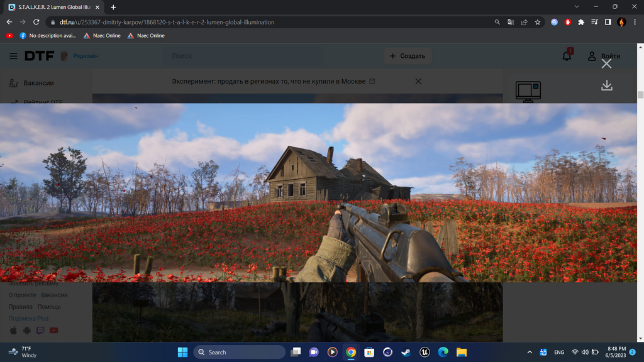
Task: Open the О проекте footer link
Action: [22, 295]
